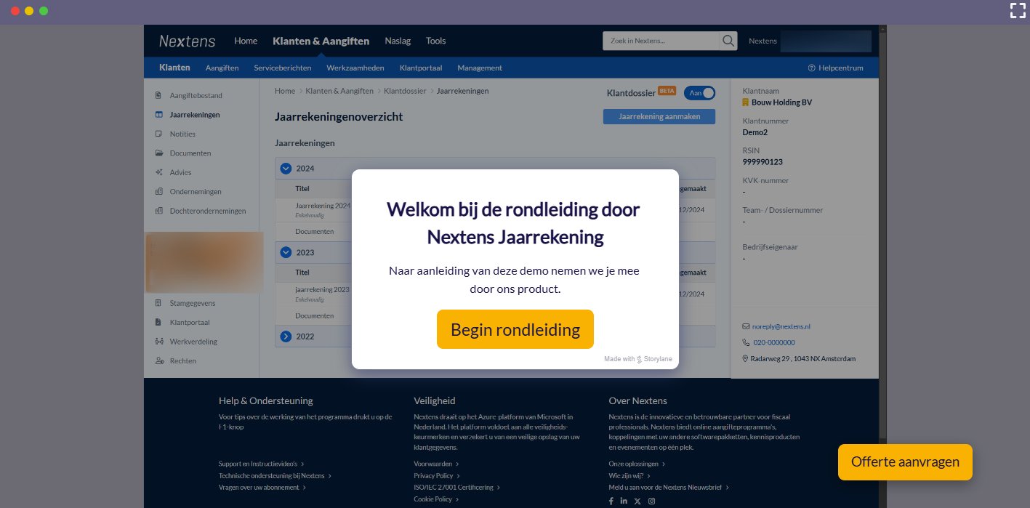Toggle the Klantdossier Aan switch

click(699, 93)
